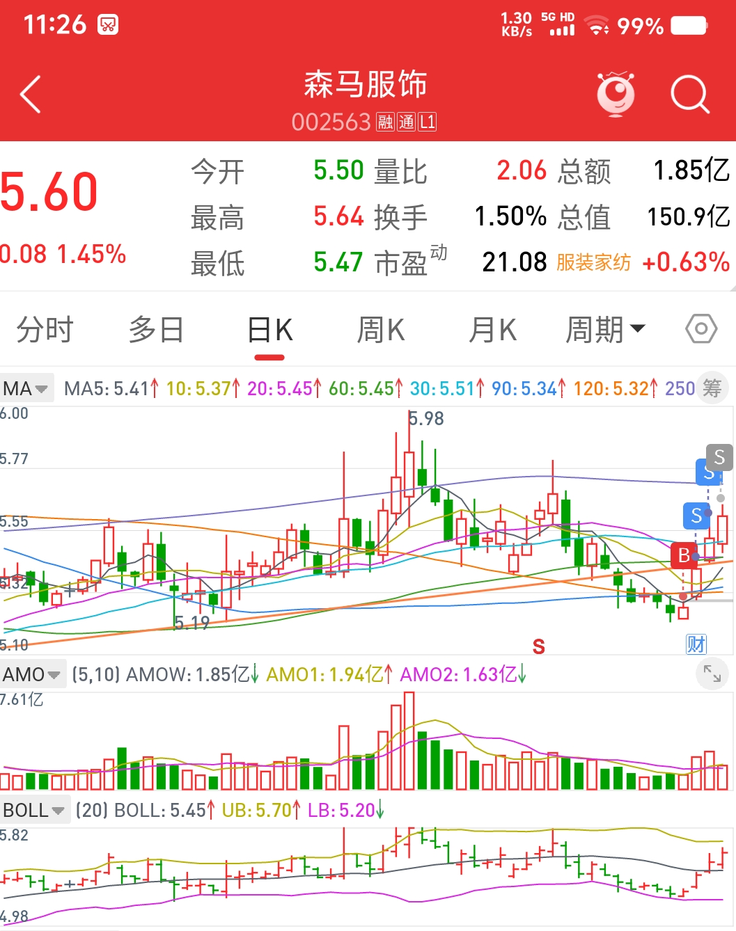The height and width of the screenshot is (931, 736).
Task: Tap the 总额 turnover amount 1.85亿
Action: 691,170
